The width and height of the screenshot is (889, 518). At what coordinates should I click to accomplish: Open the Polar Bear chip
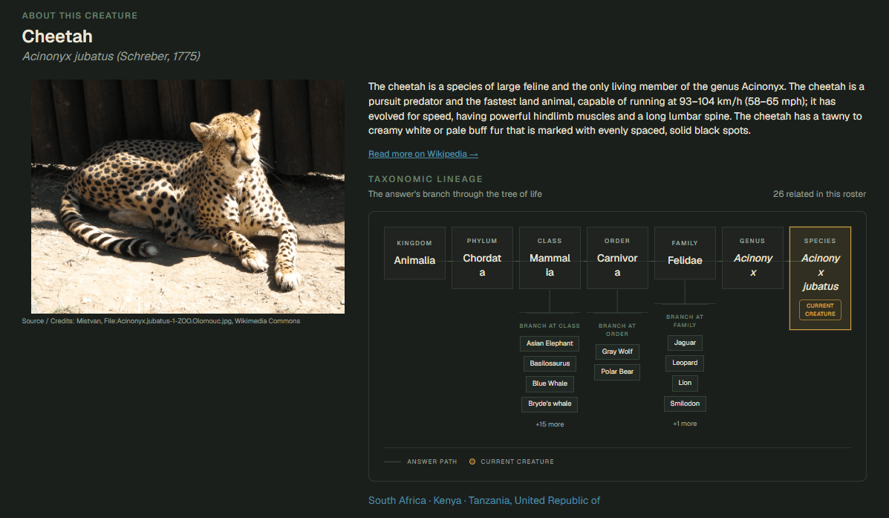pyautogui.click(x=617, y=372)
